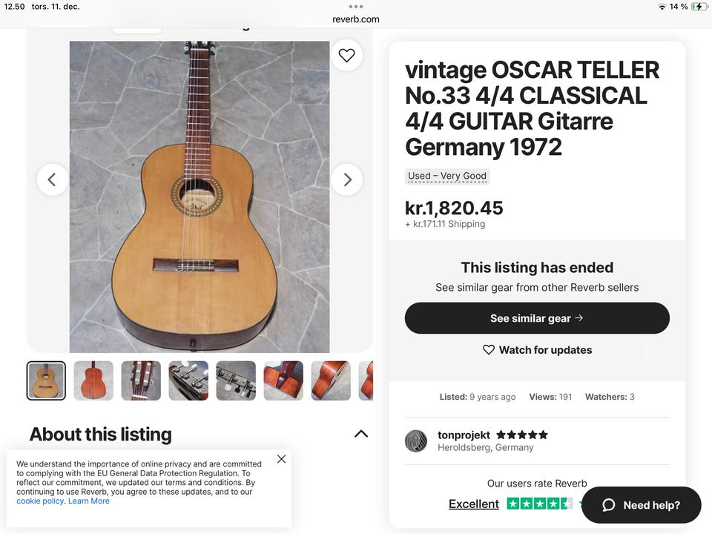Select the second guitar back thumbnail

click(93, 380)
